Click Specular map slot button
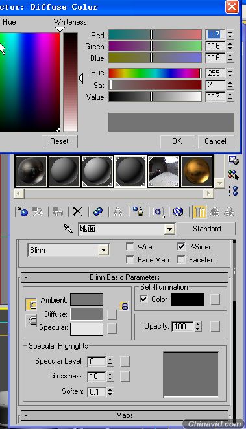This screenshot has height=429, width=246. point(112,329)
